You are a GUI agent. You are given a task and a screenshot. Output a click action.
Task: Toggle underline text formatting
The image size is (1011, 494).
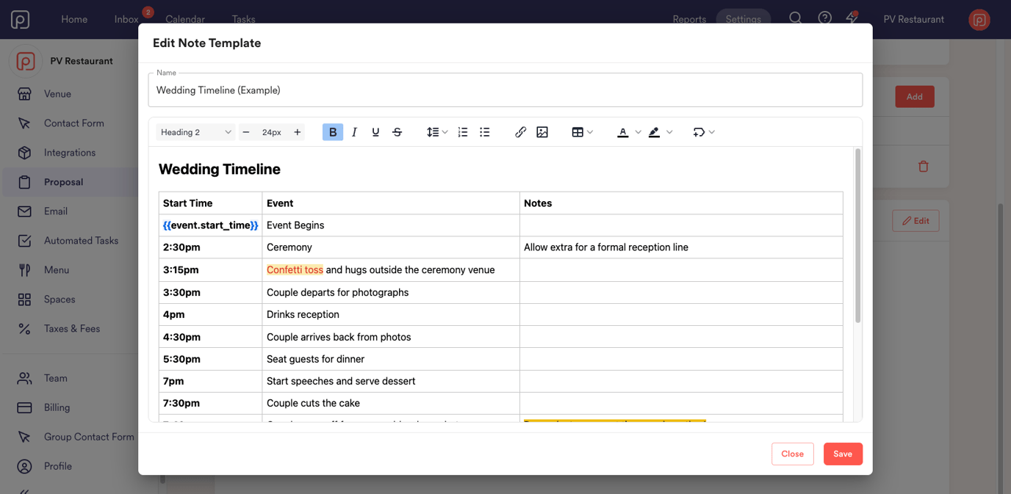(x=375, y=132)
